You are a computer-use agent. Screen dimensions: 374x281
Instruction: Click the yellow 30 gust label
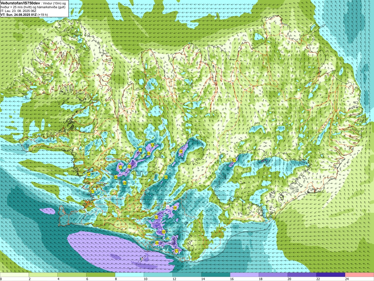[164, 232]
